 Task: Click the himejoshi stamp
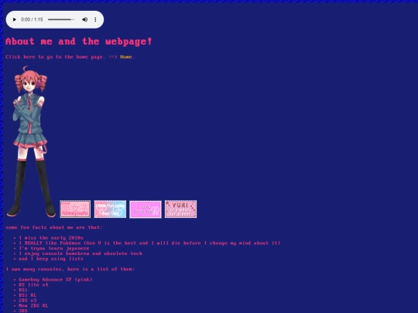pyautogui.click(x=75, y=209)
